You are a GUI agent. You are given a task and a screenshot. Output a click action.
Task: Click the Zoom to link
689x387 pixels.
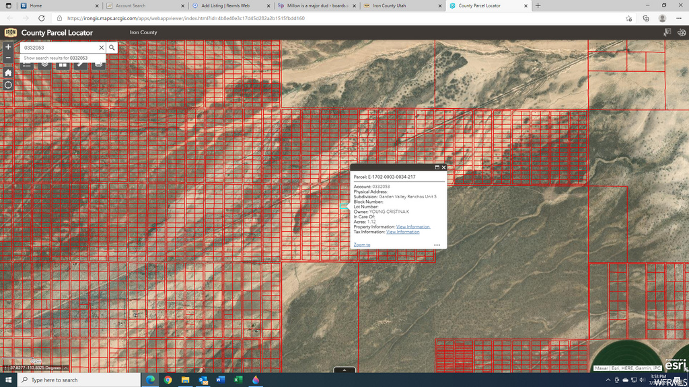[361, 245]
